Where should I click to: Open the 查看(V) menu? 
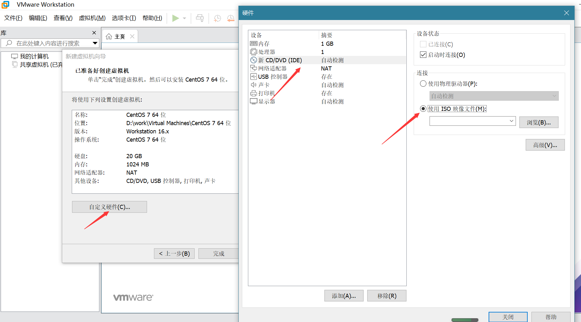click(63, 18)
